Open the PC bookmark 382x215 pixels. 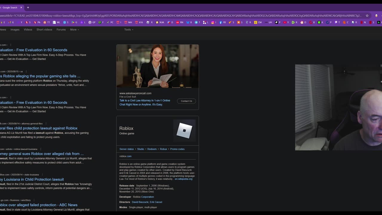point(110,22)
